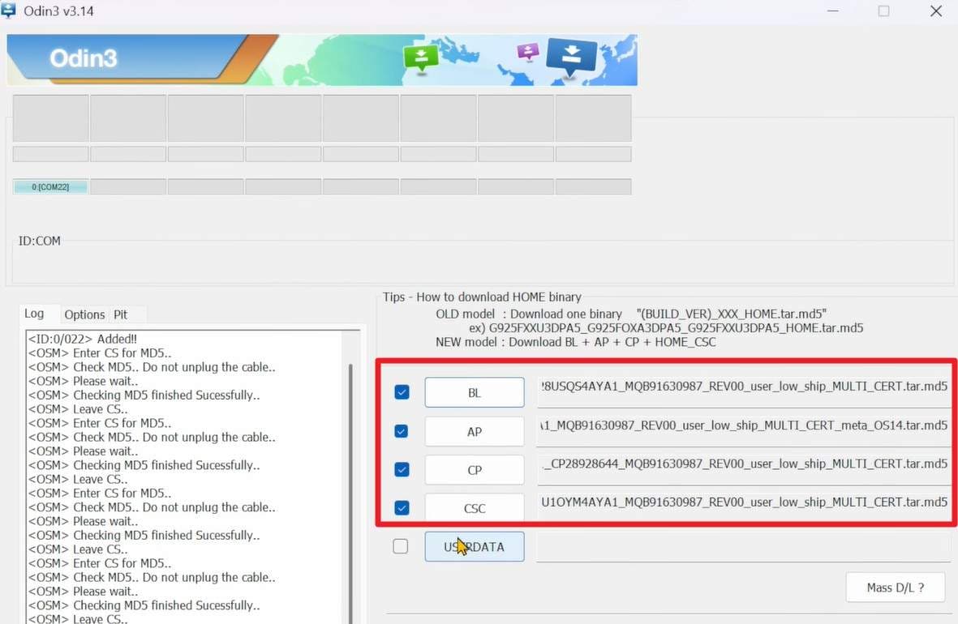Click the ID:COM label
This screenshot has height=624, width=958.
tap(39, 241)
